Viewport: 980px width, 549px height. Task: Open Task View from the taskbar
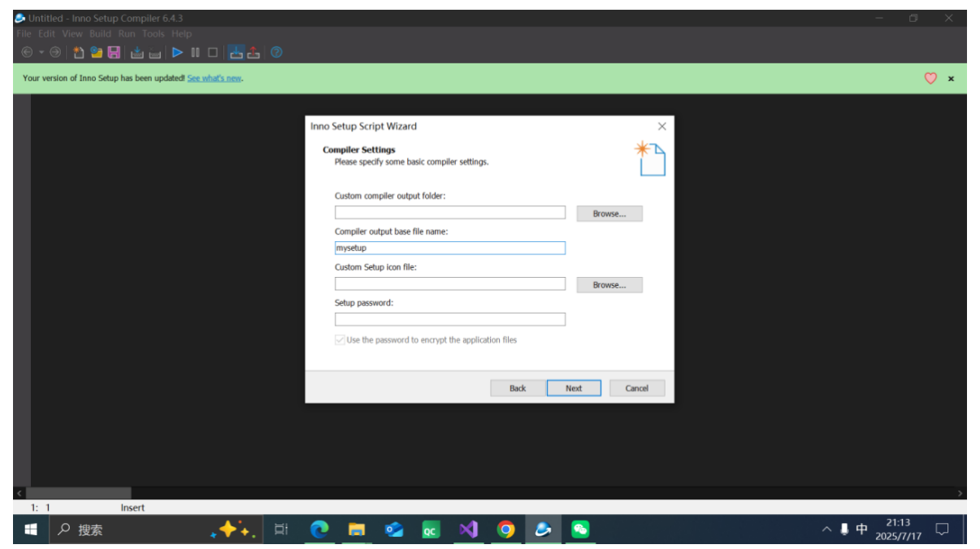pyautogui.click(x=281, y=530)
